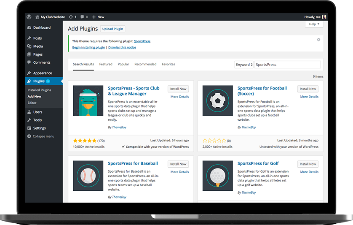The width and height of the screenshot is (353, 225).
Task: Click the Settings icon in sidebar
Action: pos(29,128)
